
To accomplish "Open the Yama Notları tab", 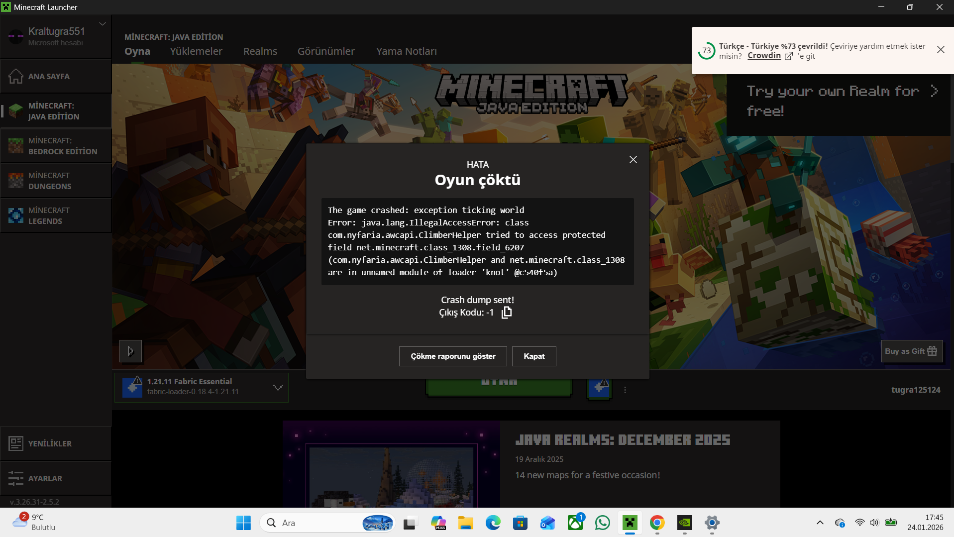I will tap(407, 51).
